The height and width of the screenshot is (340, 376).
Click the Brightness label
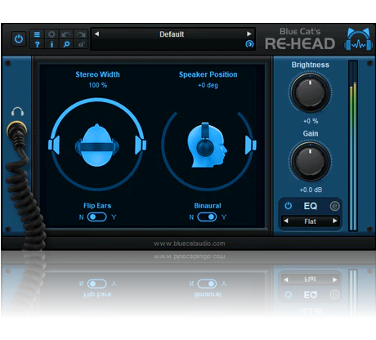click(311, 65)
